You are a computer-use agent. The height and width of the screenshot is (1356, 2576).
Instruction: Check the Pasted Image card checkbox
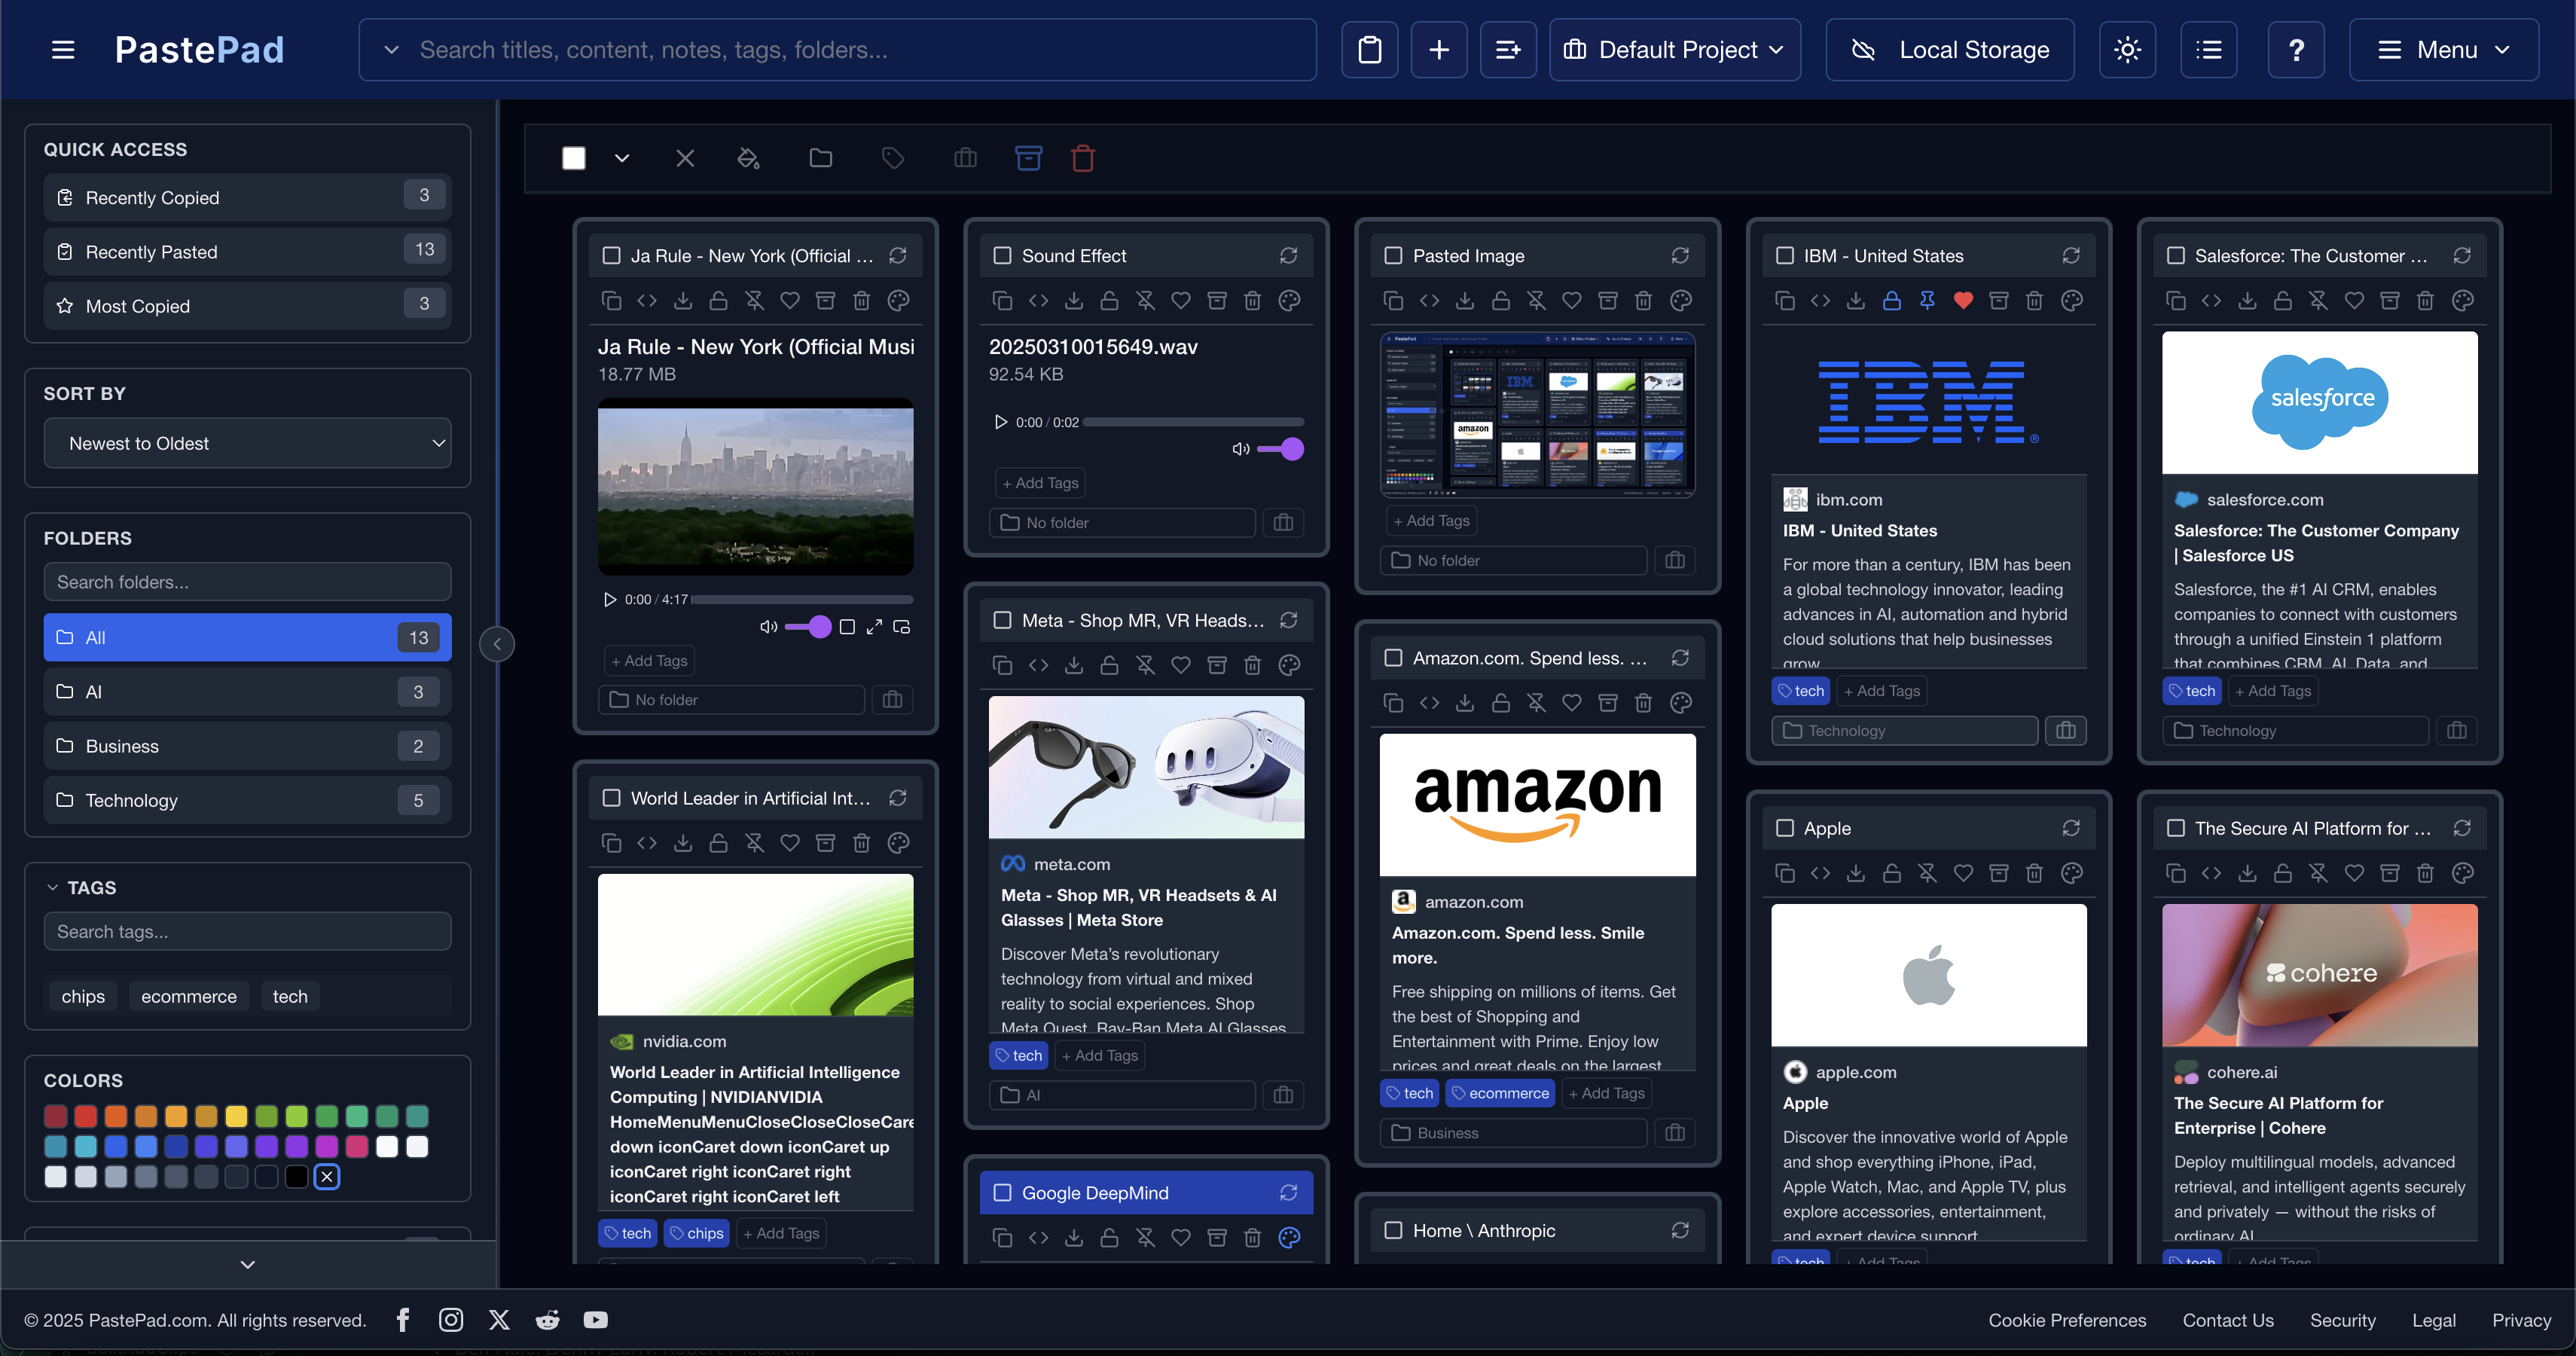pos(1393,256)
